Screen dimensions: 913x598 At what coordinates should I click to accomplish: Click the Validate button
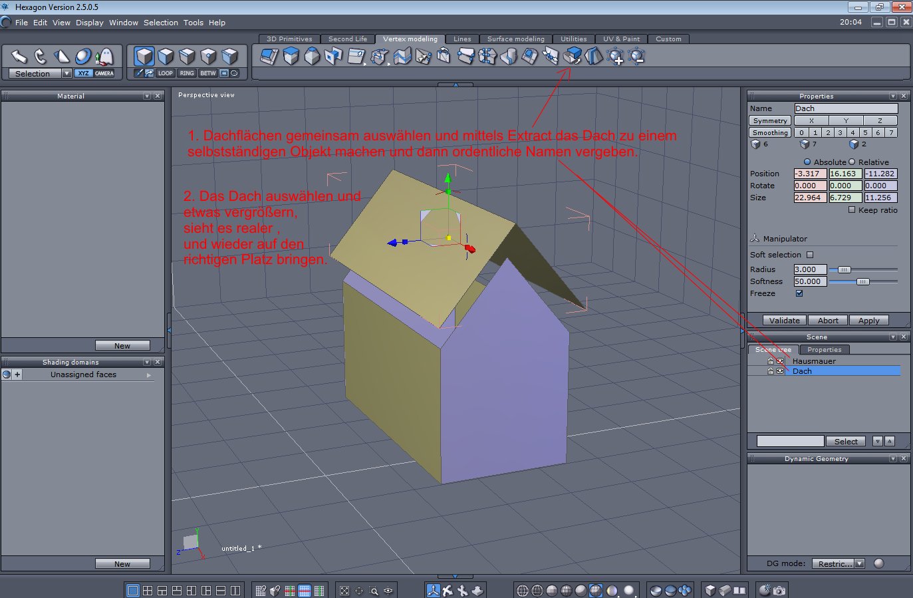(x=785, y=320)
